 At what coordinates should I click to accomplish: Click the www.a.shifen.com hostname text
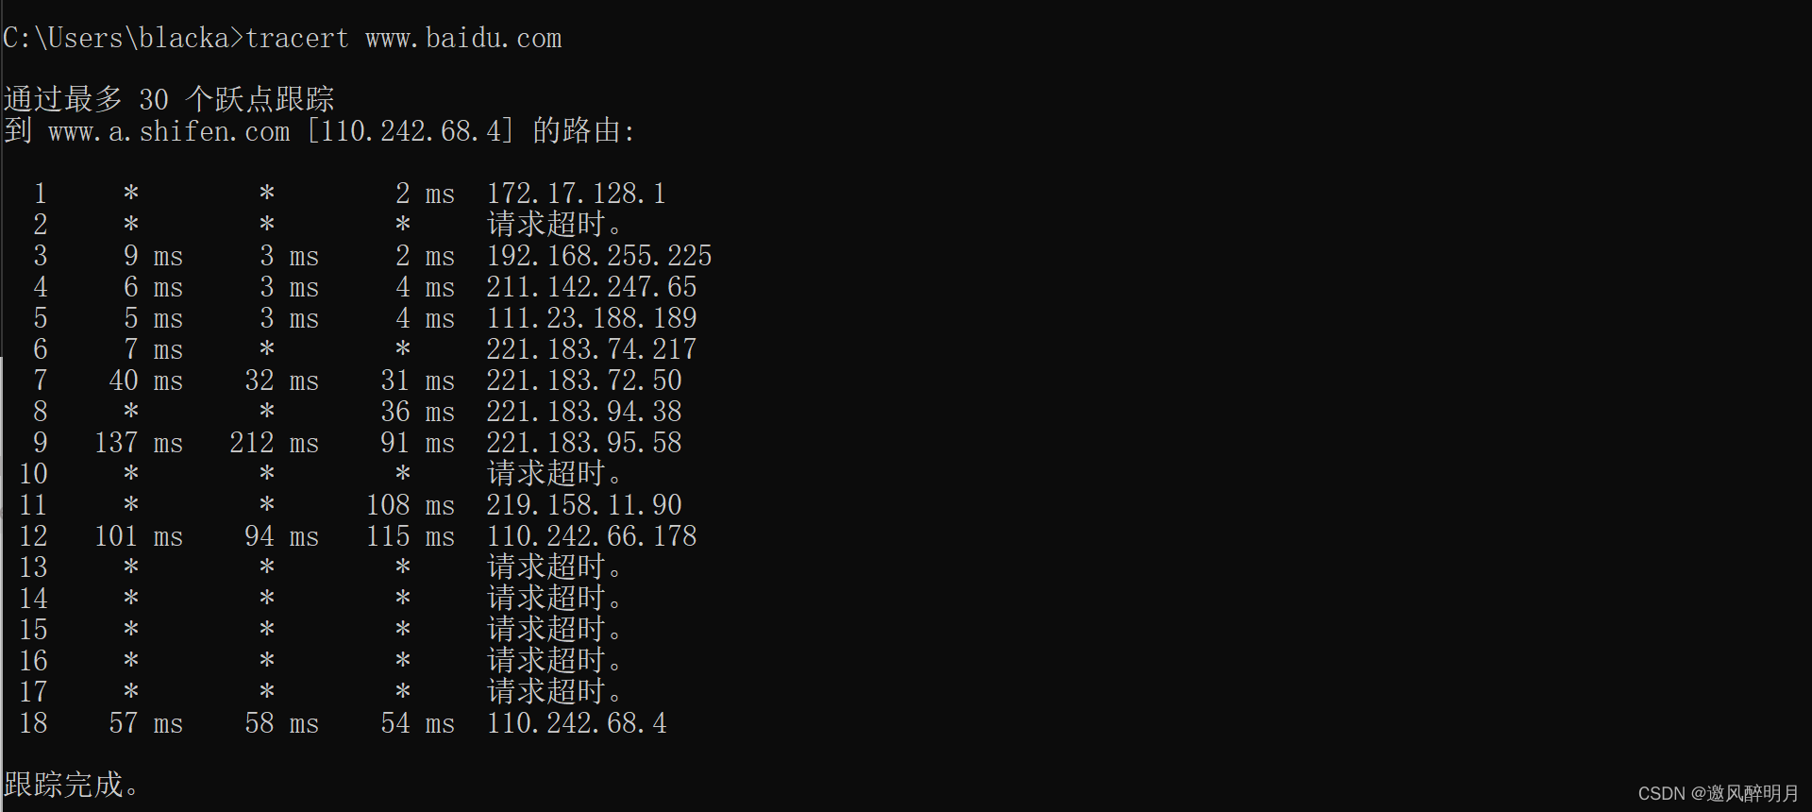(169, 131)
